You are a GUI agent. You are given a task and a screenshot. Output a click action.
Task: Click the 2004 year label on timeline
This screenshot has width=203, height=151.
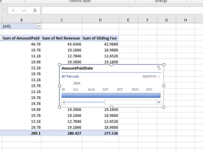pos(77,83)
